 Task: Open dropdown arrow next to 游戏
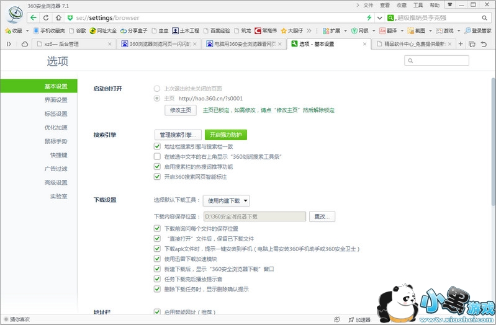[x=459, y=30]
